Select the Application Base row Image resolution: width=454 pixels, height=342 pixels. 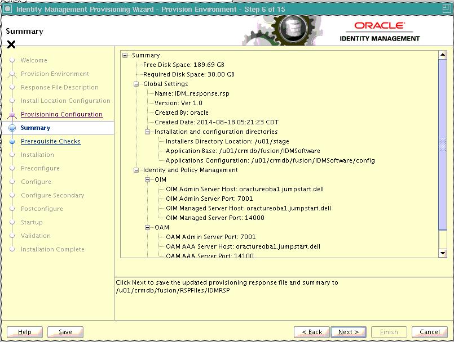(x=243, y=151)
